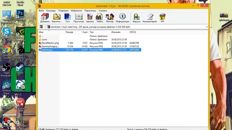This screenshot has width=232, height=130.
Task: Open Photoshop desktop shortcut
Action: (x=20, y=15)
